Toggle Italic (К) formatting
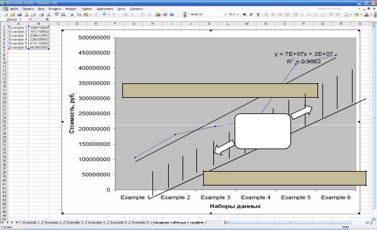 point(251,14)
